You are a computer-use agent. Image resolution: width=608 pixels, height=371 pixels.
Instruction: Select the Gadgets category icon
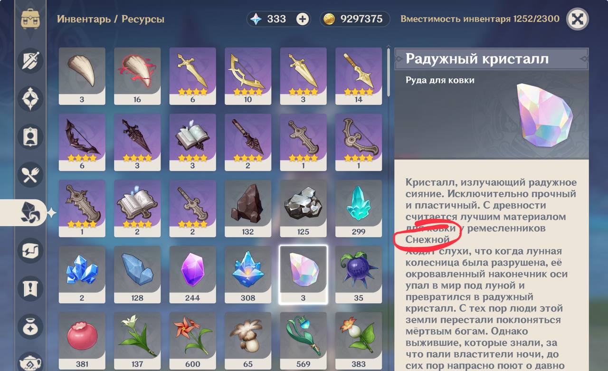[x=30, y=250]
